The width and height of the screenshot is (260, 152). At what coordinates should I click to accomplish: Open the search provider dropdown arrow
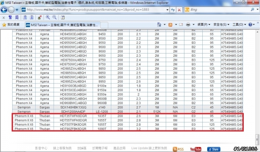coord(257,10)
